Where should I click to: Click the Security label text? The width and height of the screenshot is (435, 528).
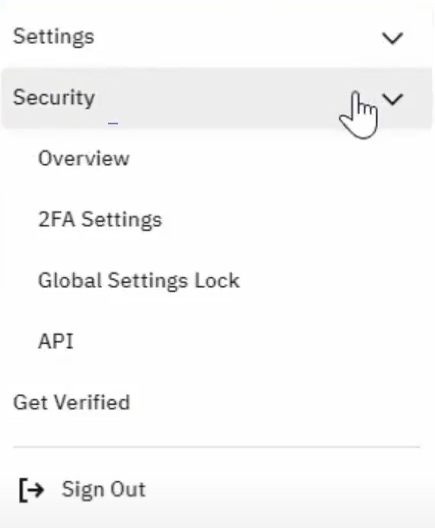[x=54, y=97]
